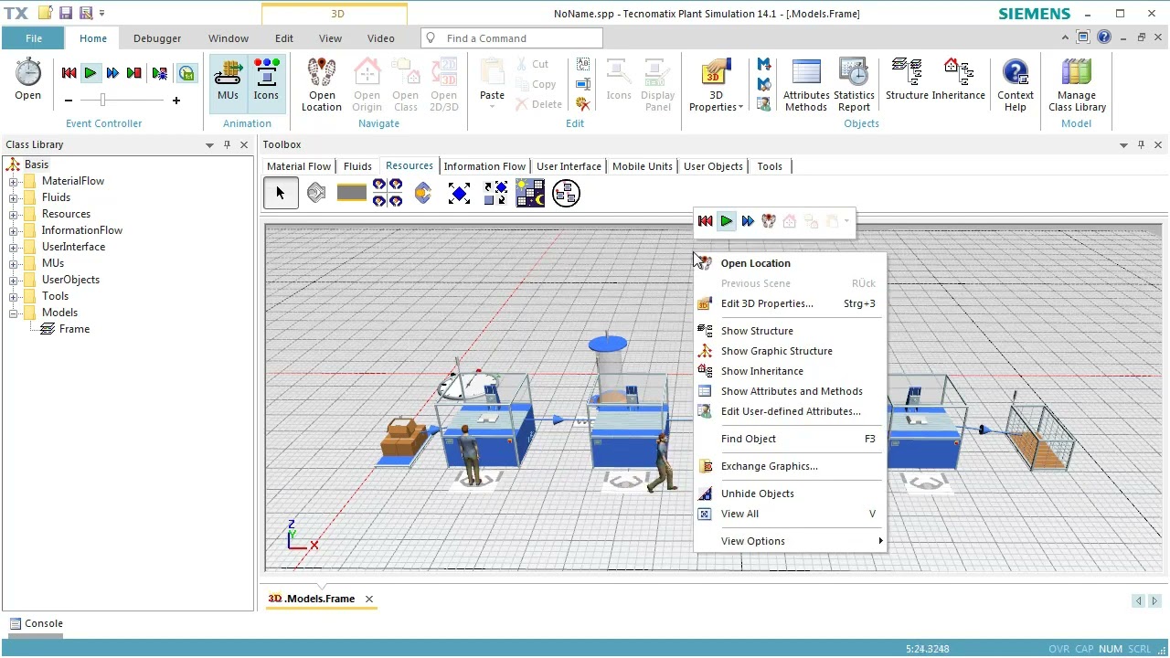The image size is (1170, 658).
Task: Expand the MUs folder
Action: [x=14, y=263]
